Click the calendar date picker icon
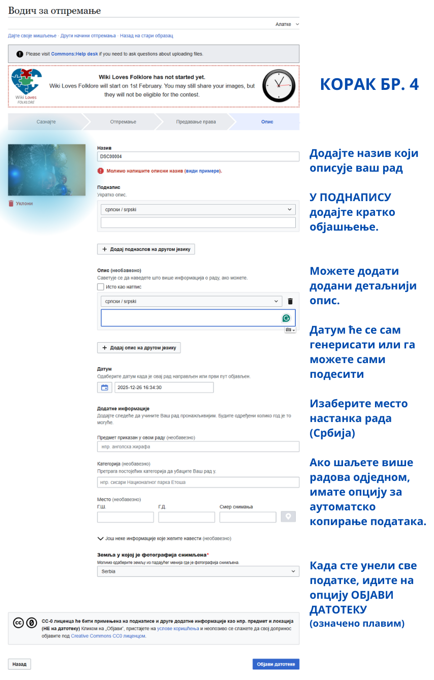This screenshot has height=680, width=434. 104,387
